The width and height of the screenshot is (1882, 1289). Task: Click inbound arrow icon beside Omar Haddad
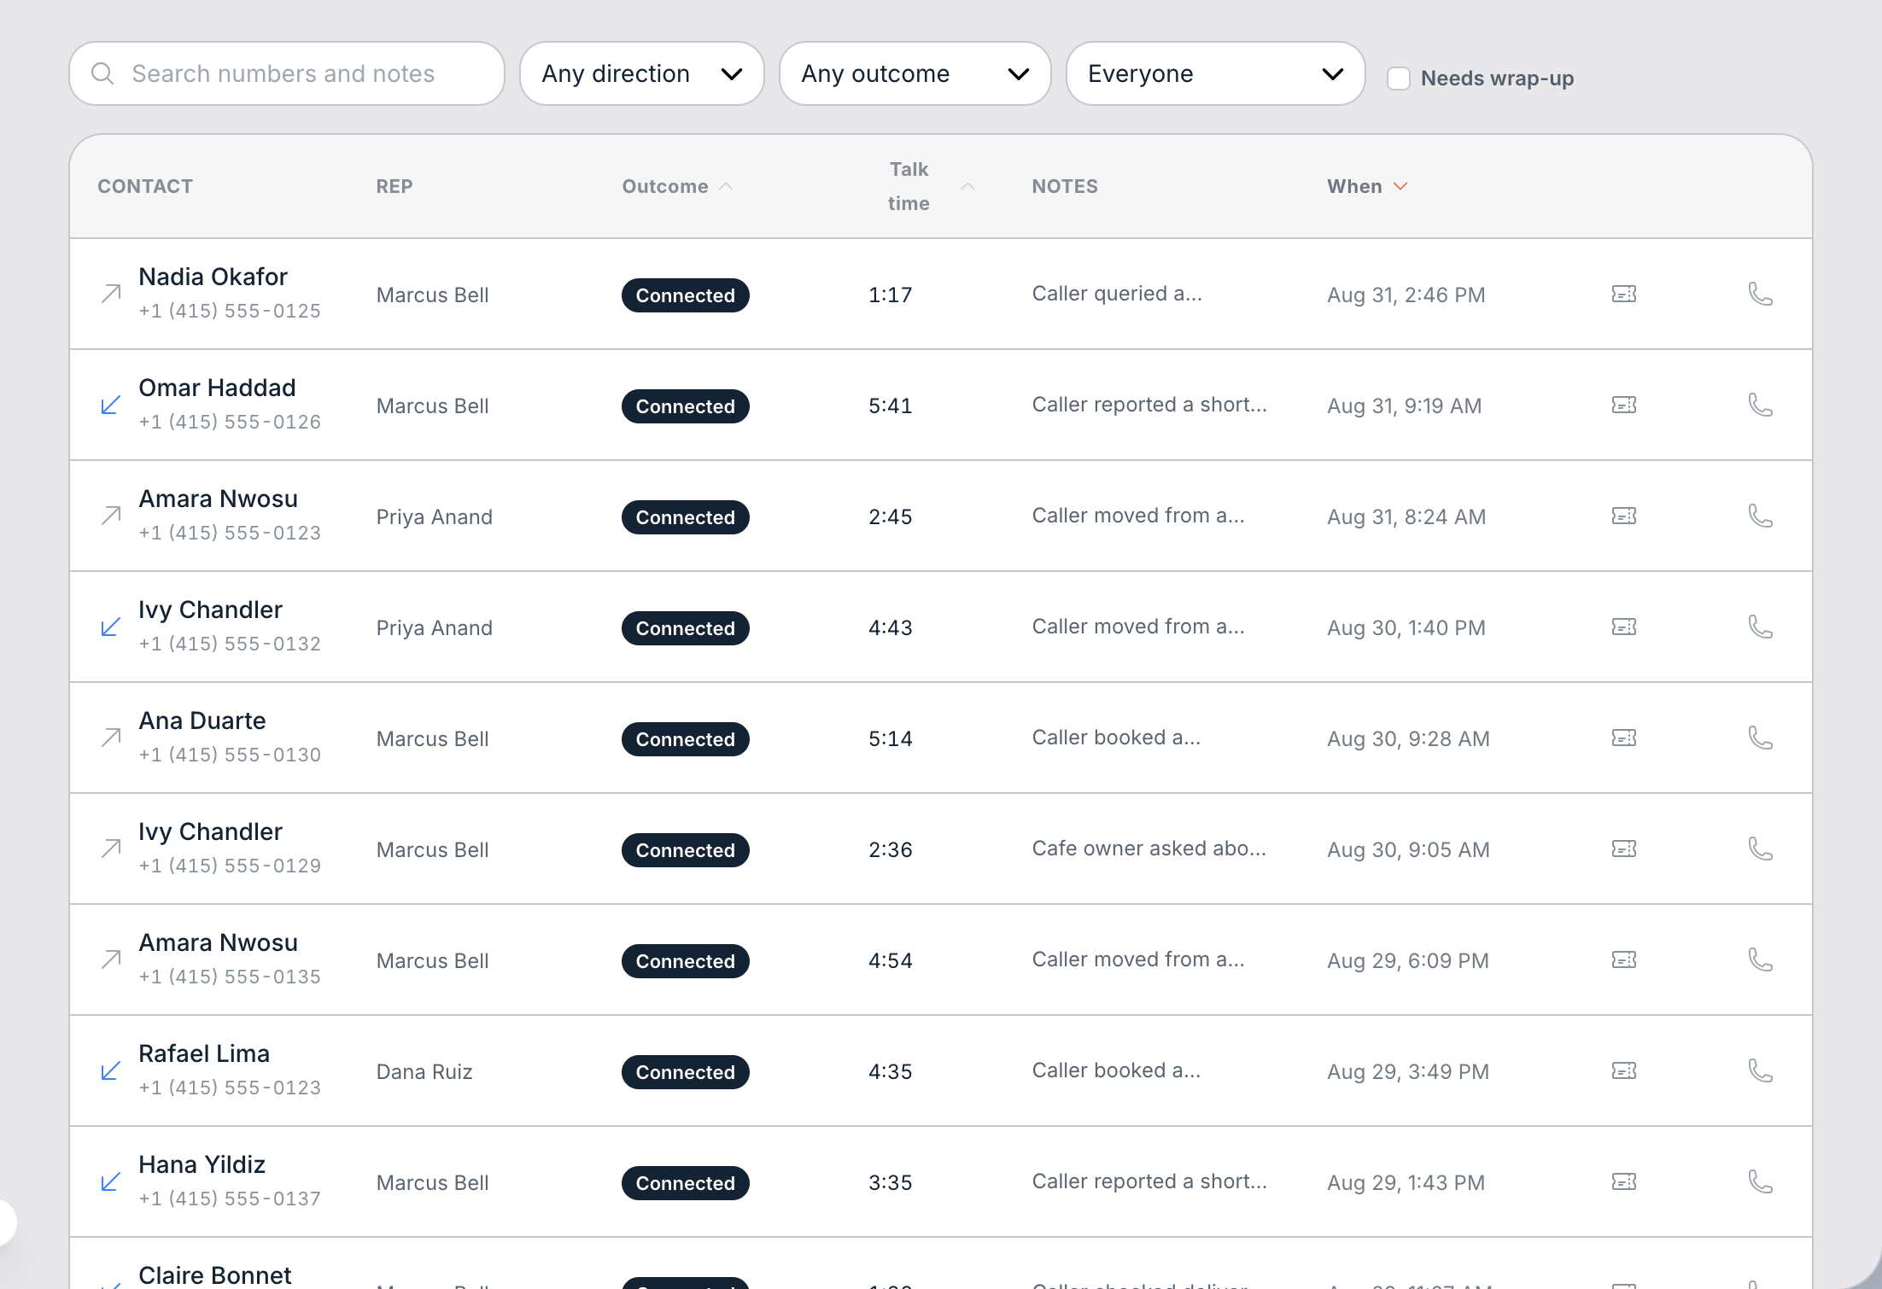(x=111, y=405)
